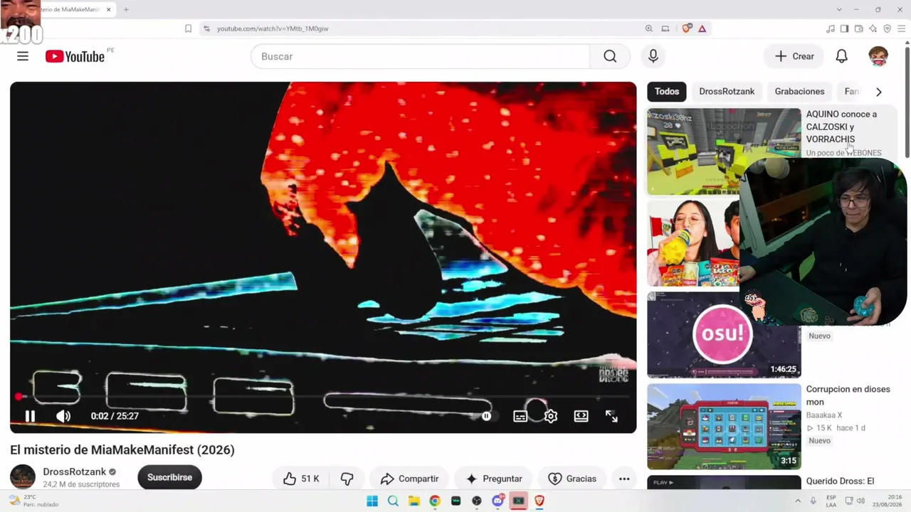
Task: Switch to theater mode
Action: (x=581, y=416)
